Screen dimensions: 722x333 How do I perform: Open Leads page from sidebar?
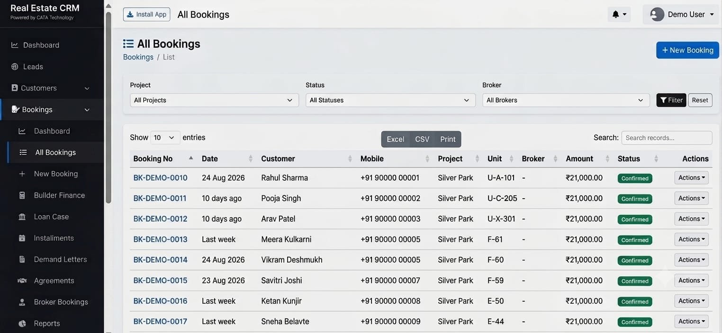[33, 67]
